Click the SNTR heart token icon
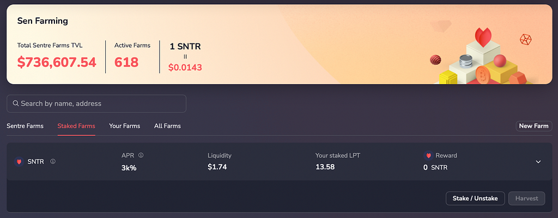The height and width of the screenshot is (218, 558). coord(19,161)
